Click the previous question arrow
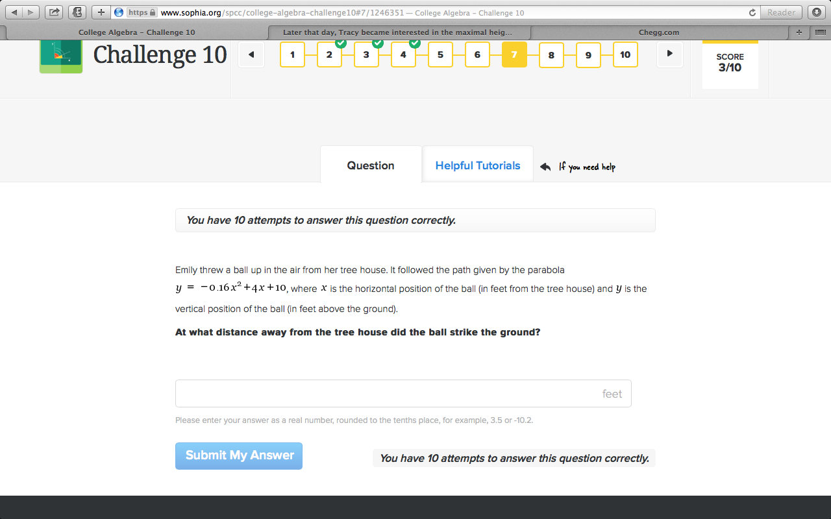This screenshot has width=831, height=519. click(251, 54)
